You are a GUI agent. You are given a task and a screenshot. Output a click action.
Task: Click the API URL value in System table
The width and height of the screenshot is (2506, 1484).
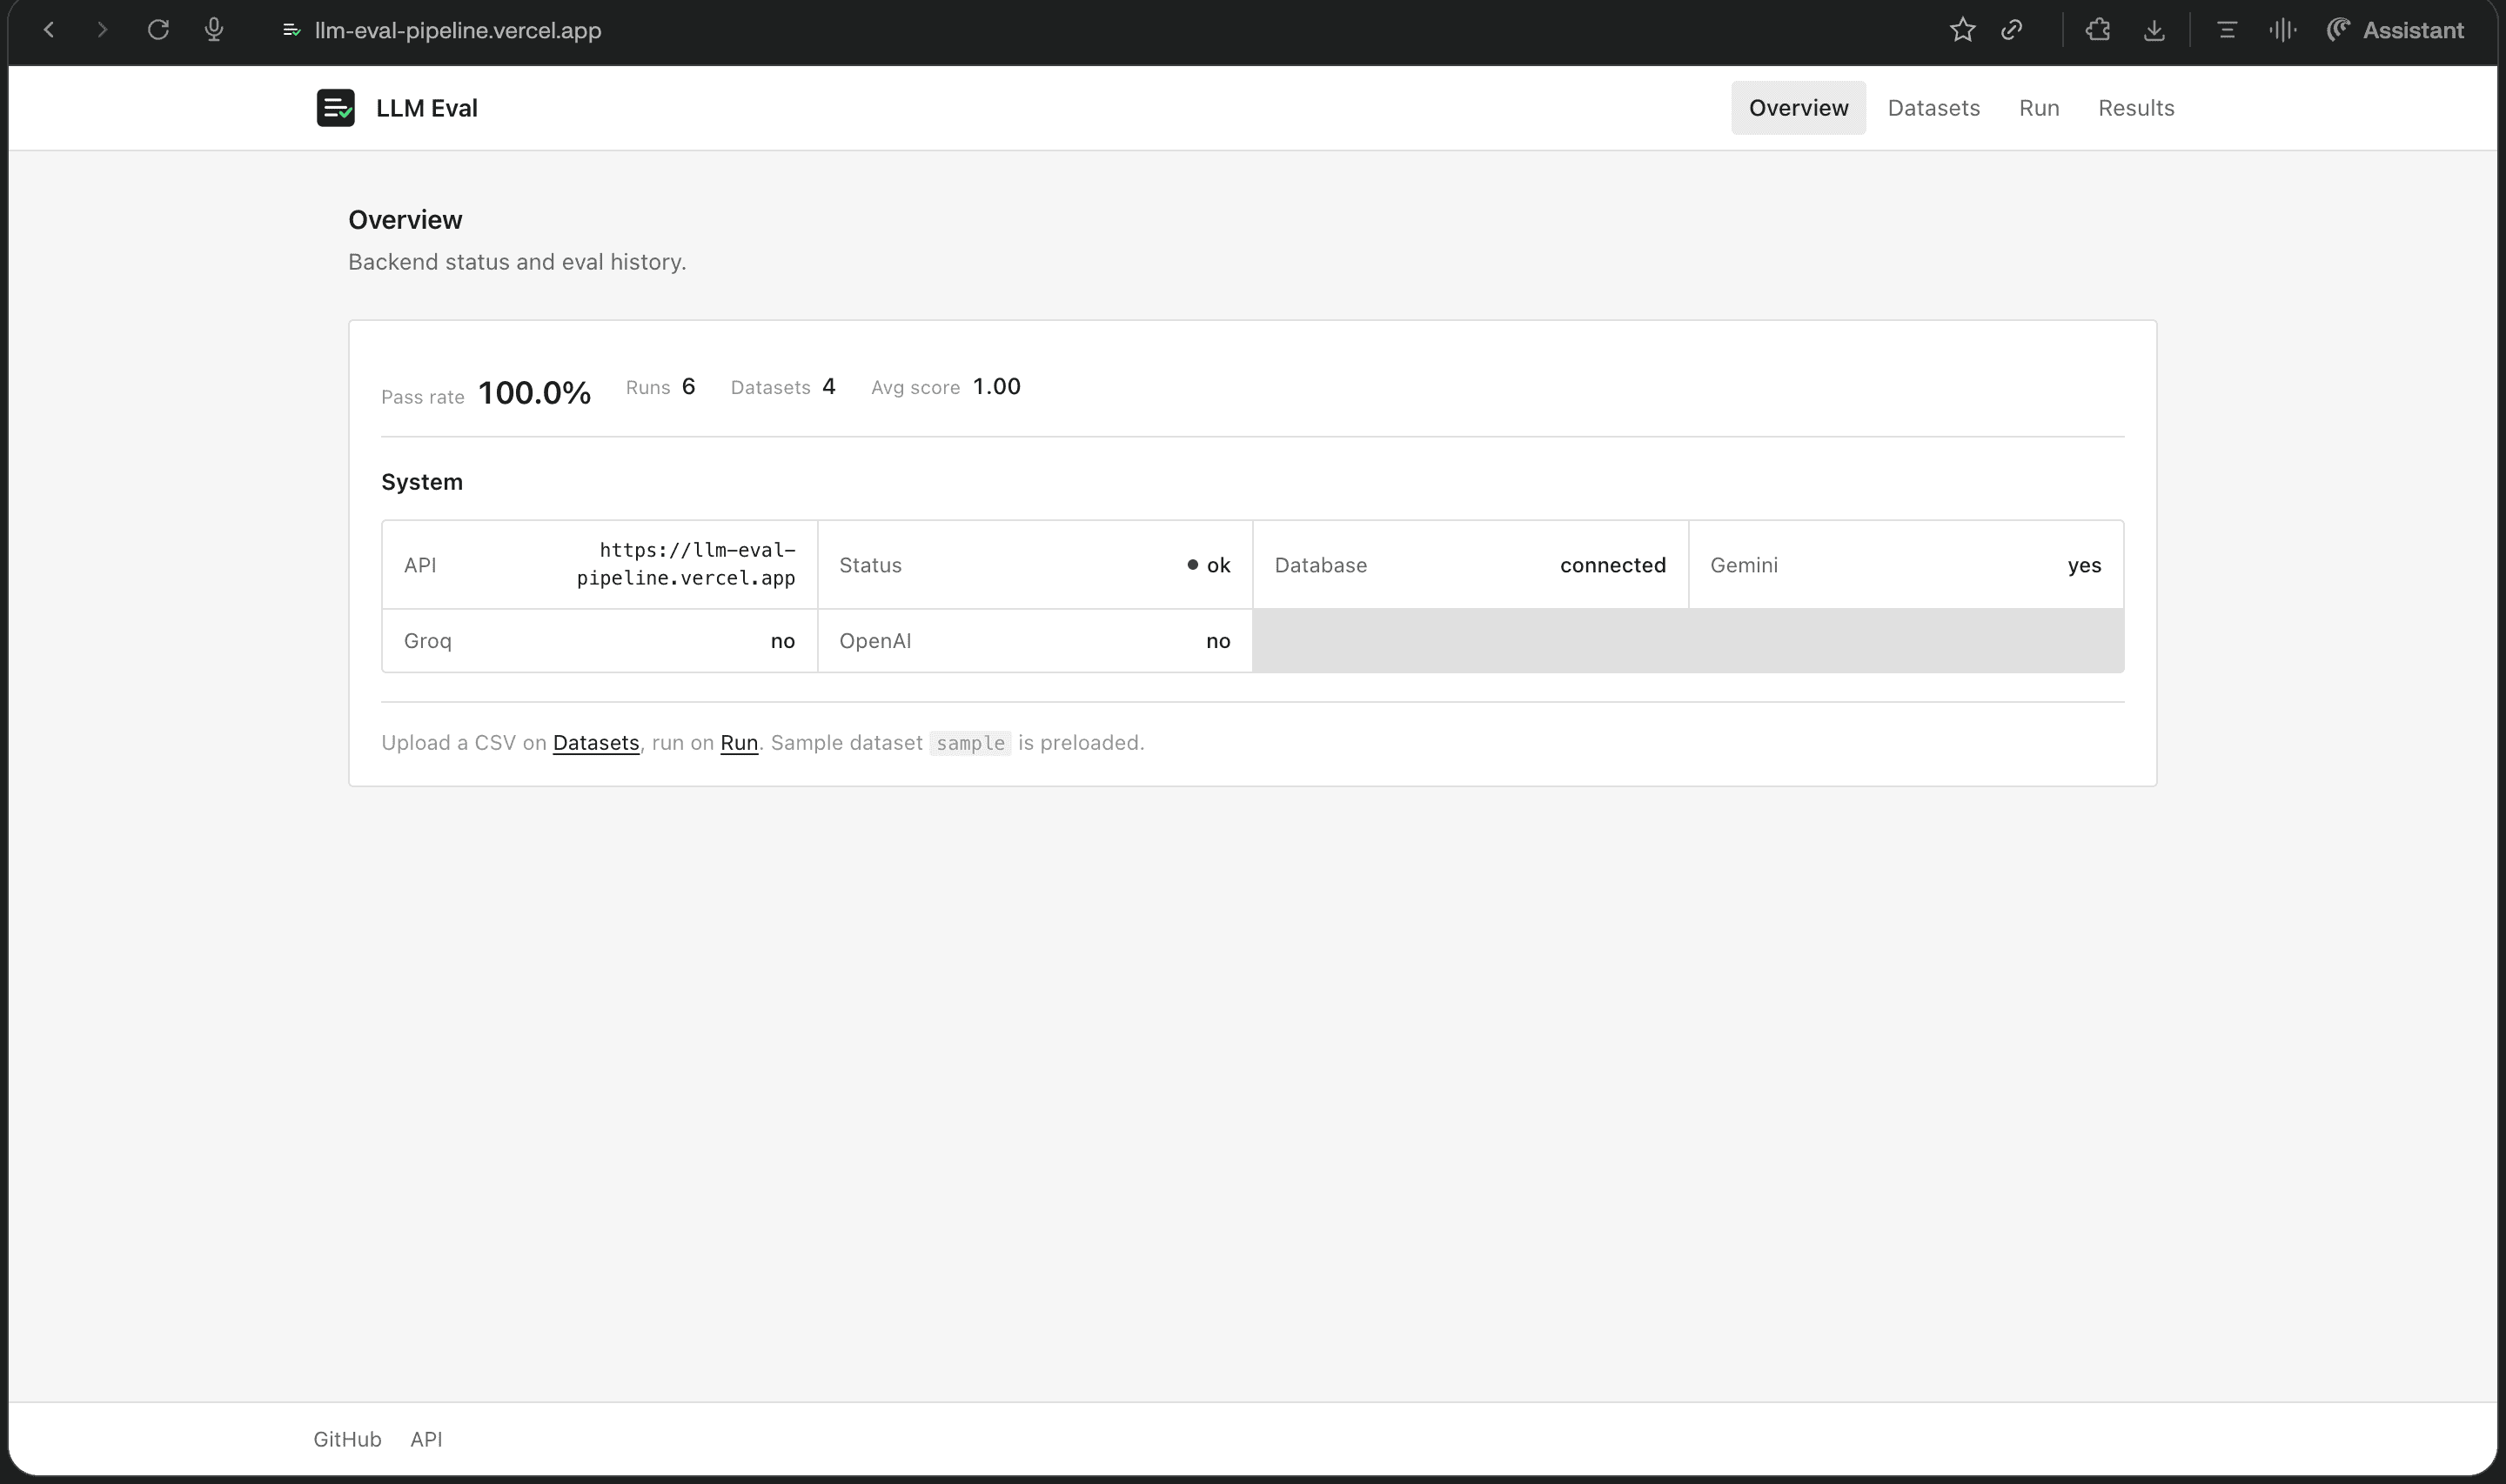pos(686,564)
